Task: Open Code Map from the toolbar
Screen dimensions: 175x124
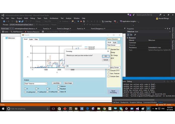Action: pyautogui.click(x=107, y=21)
